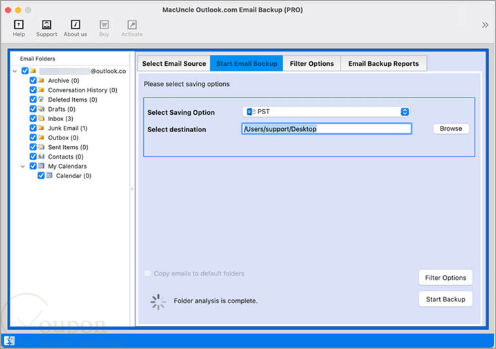
Task: Click the Outbox folder icon
Action: tap(41, 137)
